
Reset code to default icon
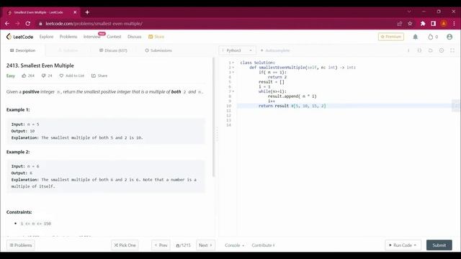click(431, 50)
